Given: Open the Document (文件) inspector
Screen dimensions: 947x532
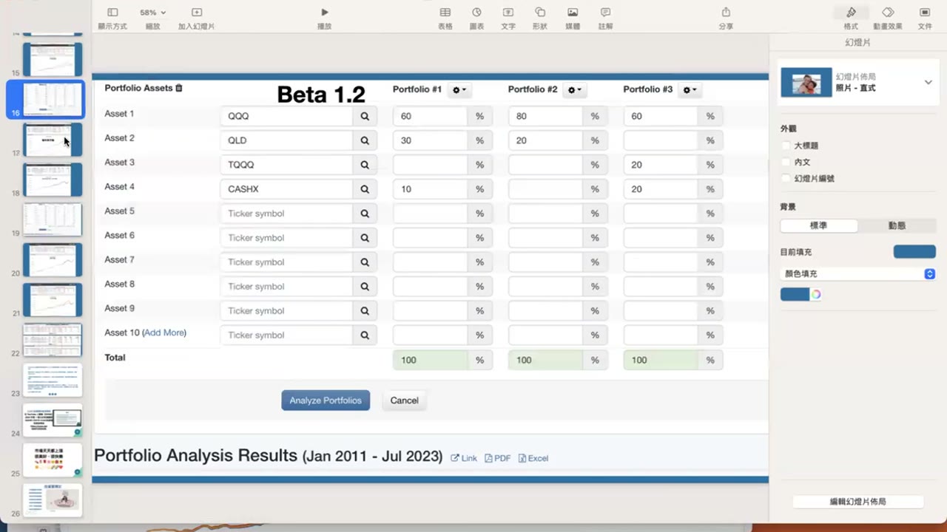Looking at the screenshot, I should [x=925, y=18].
